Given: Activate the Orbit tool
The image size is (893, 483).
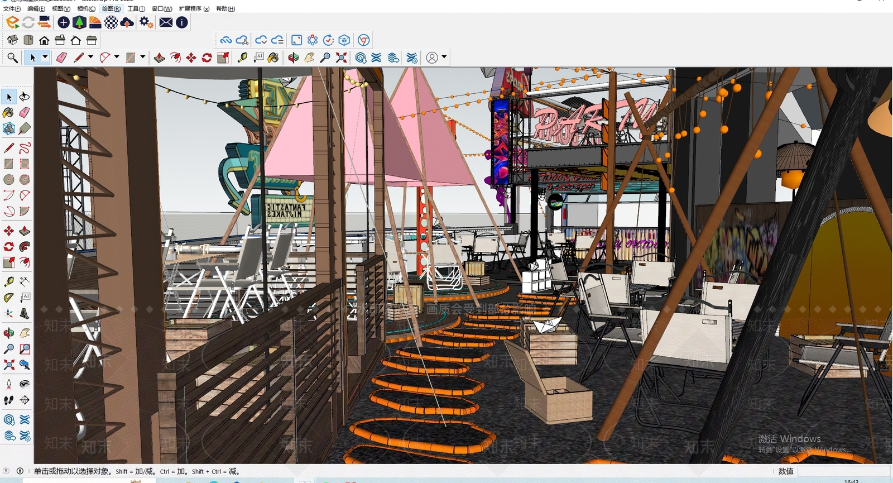Looking at the screenshot, I should 293,57.
